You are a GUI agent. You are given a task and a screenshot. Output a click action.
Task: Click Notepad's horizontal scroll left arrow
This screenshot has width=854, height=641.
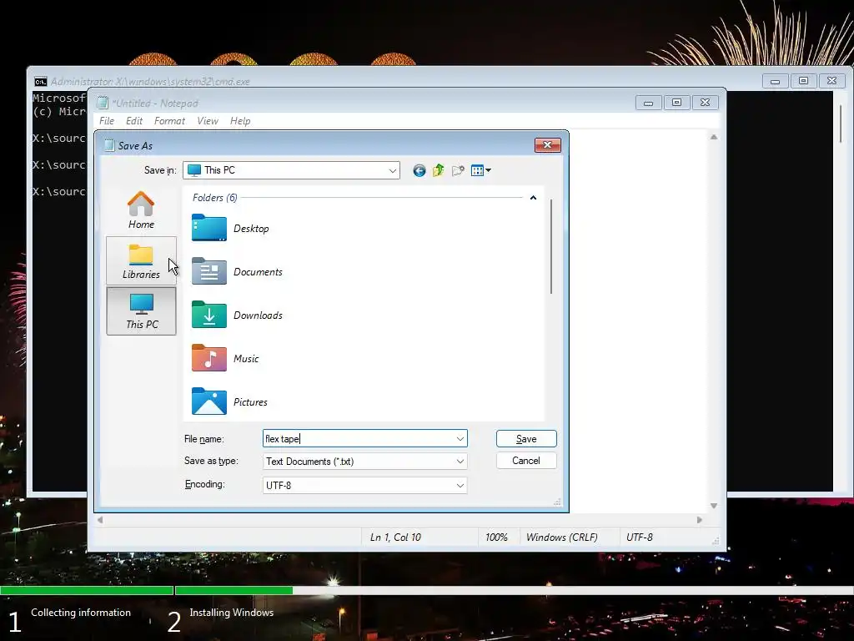click(x=100, y=520)
